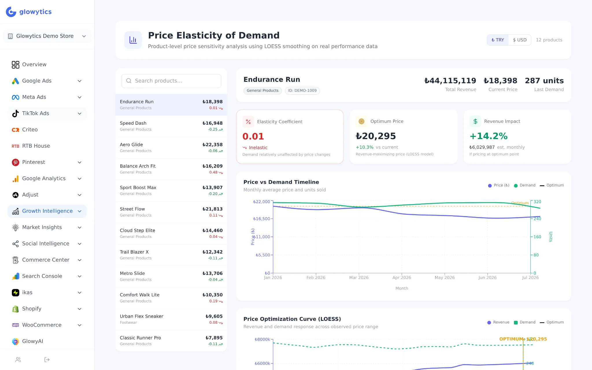Click the Revenue Impact dollar icon

click(475, 121)
